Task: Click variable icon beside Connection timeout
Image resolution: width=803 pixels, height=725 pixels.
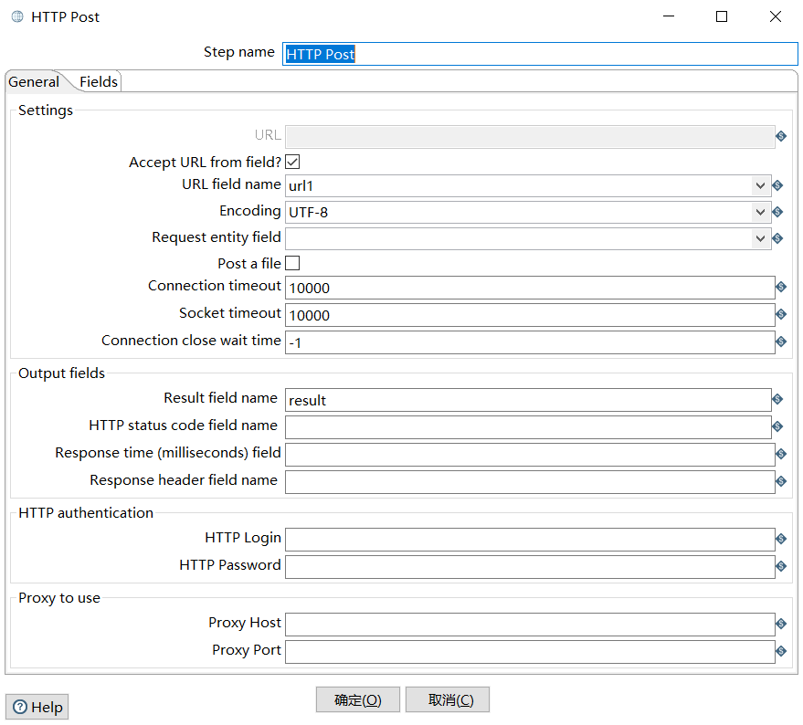Action: pos(780,287)
